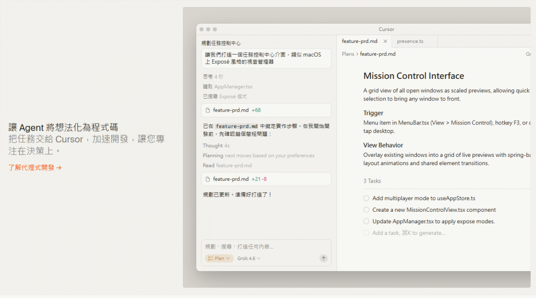Open the feature-prd.md +21 -8 change card
This screenshot has height=298, width=536.
[266, 179]
